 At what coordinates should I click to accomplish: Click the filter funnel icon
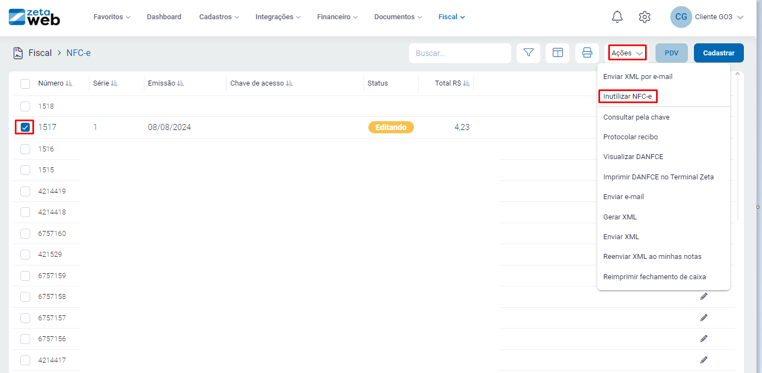coord(529,53)
